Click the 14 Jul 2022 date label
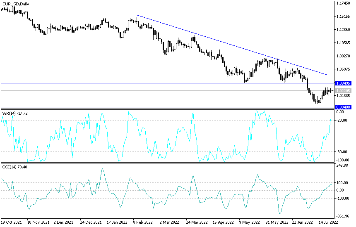 pyautogui.click(x=328, y=222)
